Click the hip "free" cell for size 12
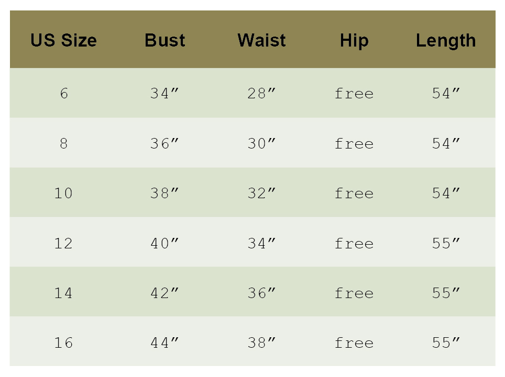Viewport: 505px width, 377px height. tap(354, 244)
